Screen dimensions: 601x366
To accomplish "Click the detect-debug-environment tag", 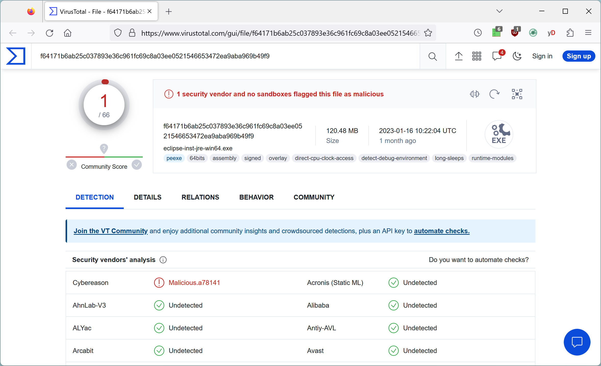I will [394, 158].
